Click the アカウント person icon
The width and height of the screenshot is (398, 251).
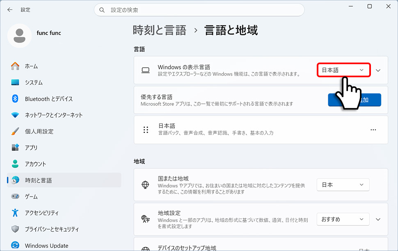[x=15, y=164]
